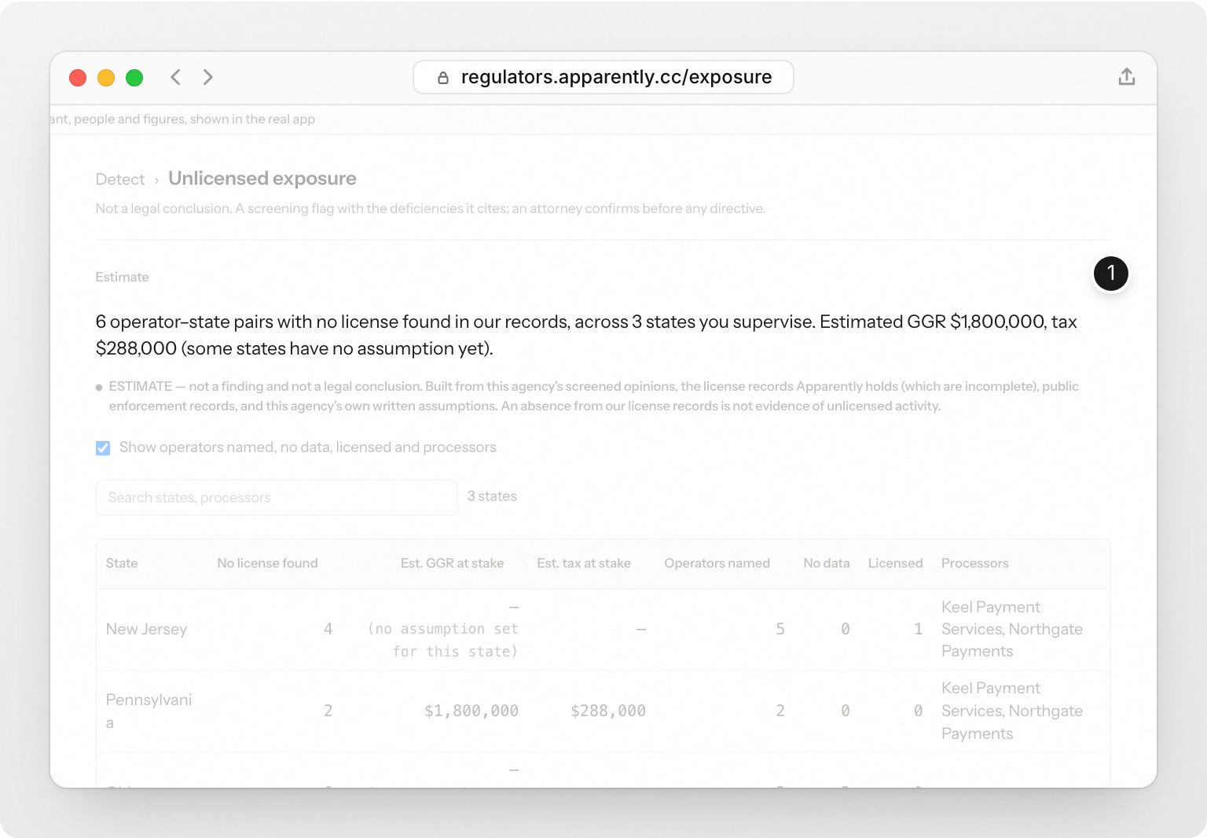
Task: Select the New Jersey state cell
Action: click(147, 629)
